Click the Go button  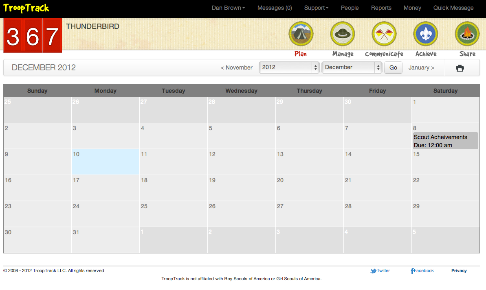tap(393, 68)
